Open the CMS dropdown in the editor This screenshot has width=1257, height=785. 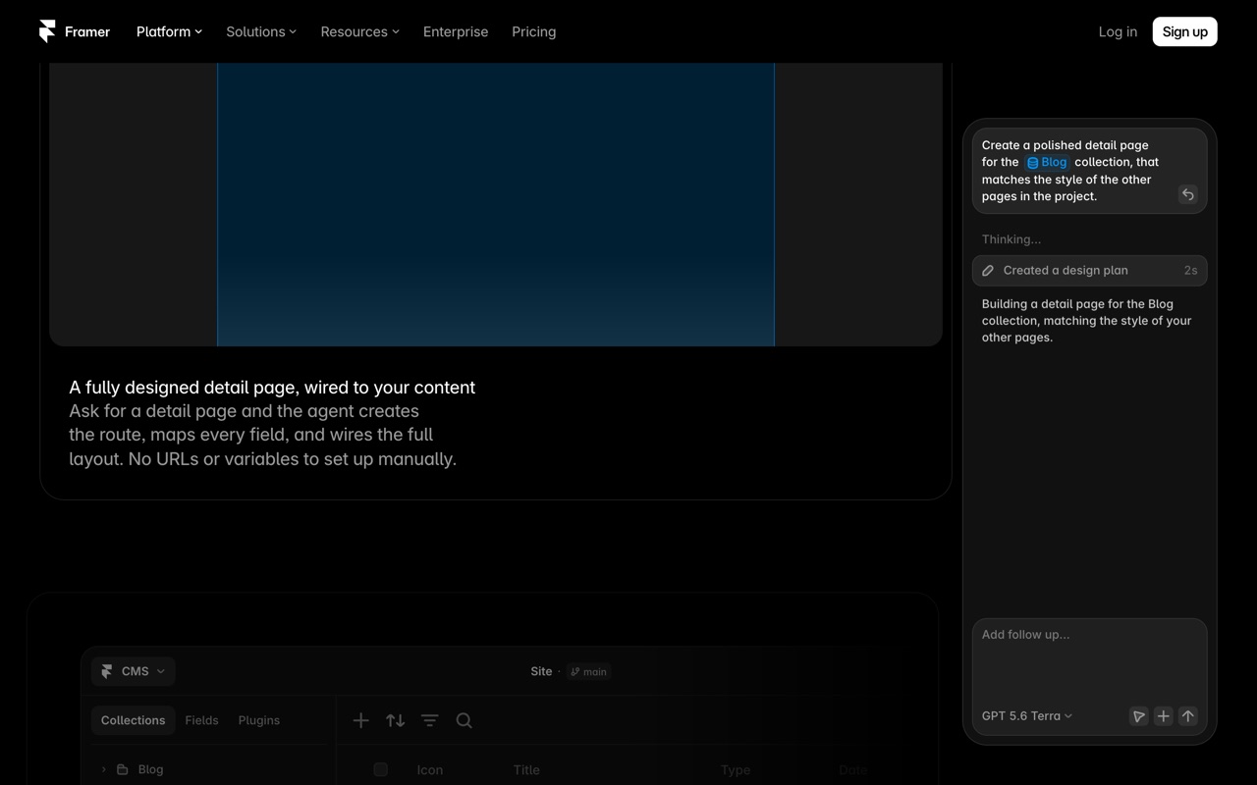(134, 671)
